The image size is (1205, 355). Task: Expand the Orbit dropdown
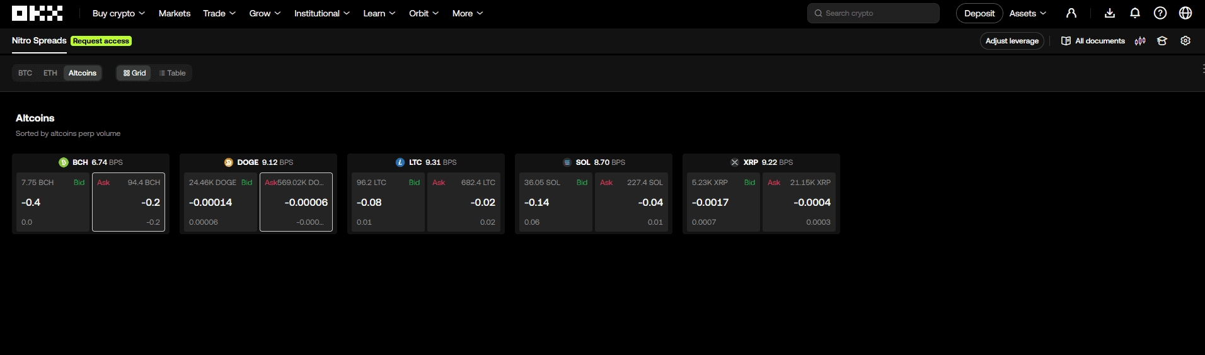tap(424, 13)
